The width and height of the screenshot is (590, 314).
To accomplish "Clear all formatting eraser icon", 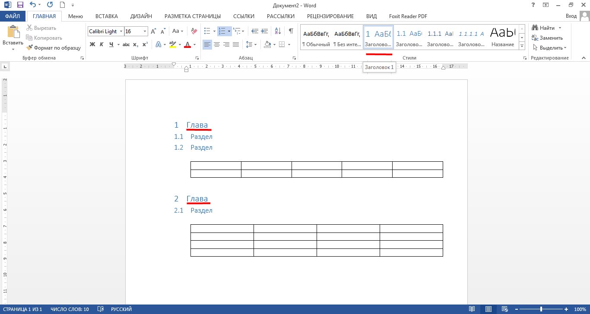I will (x=194, y=31).
